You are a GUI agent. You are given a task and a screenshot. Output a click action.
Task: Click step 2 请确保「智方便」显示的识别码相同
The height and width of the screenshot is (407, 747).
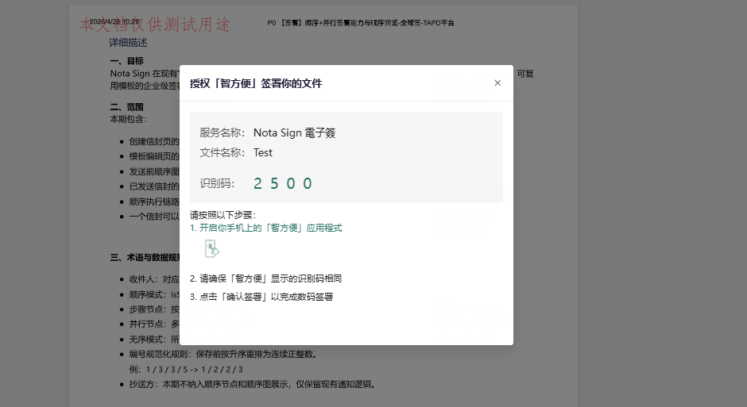pyautogui.click(x=266, y=278)
